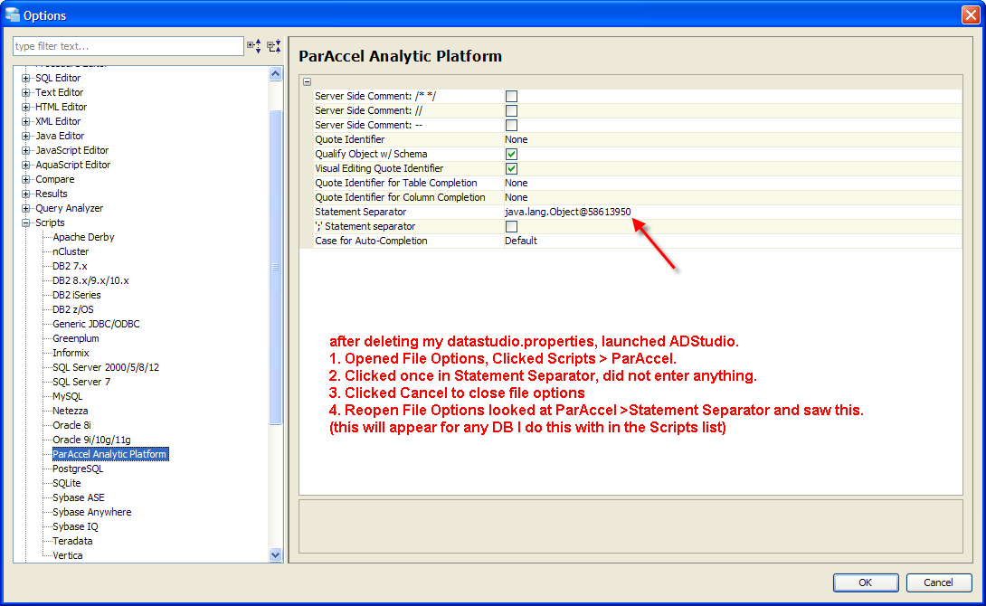Select Generic JDBC/ODBC script options
The width and height of the screenshot is (986, 606).
coord(96,324)
